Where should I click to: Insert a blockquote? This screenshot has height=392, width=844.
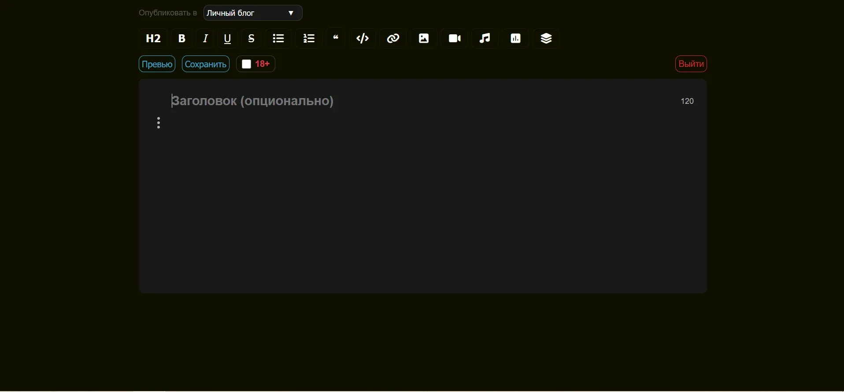[337, 39]
